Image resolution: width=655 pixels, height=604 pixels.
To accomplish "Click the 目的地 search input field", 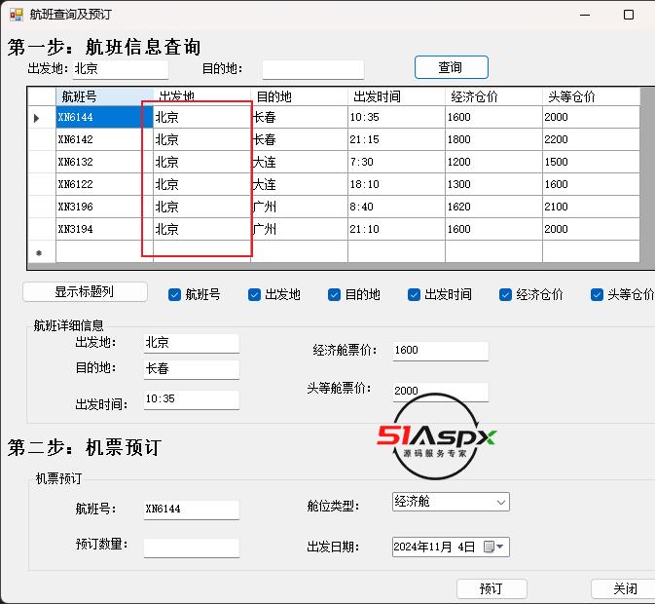I will (312, 69).
